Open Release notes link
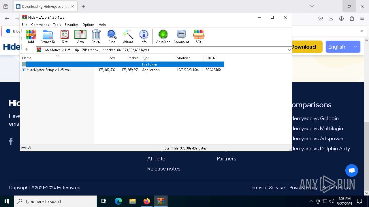Viewport: 369px width, 207px height. tap(164, 169)
